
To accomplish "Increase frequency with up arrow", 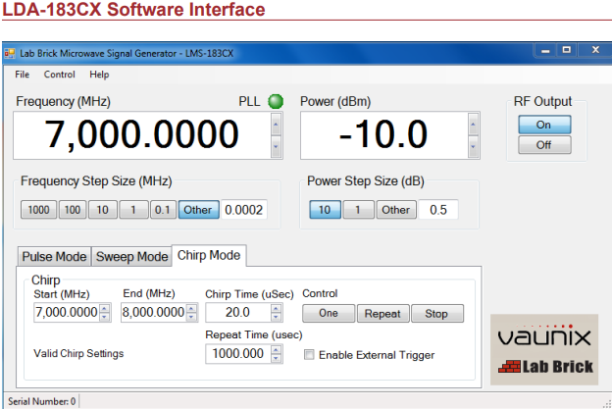I will tap(276, 125).
